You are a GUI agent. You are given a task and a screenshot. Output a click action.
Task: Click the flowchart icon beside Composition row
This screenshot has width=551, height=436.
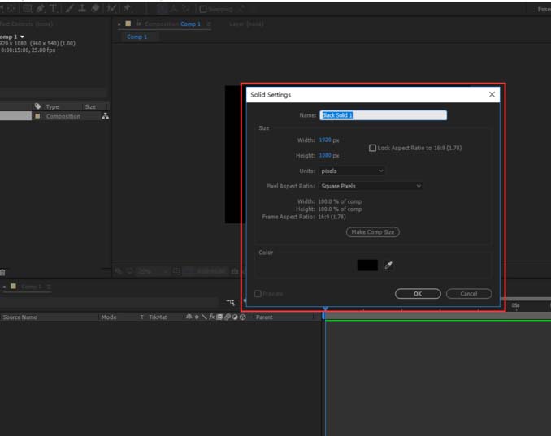105,116
